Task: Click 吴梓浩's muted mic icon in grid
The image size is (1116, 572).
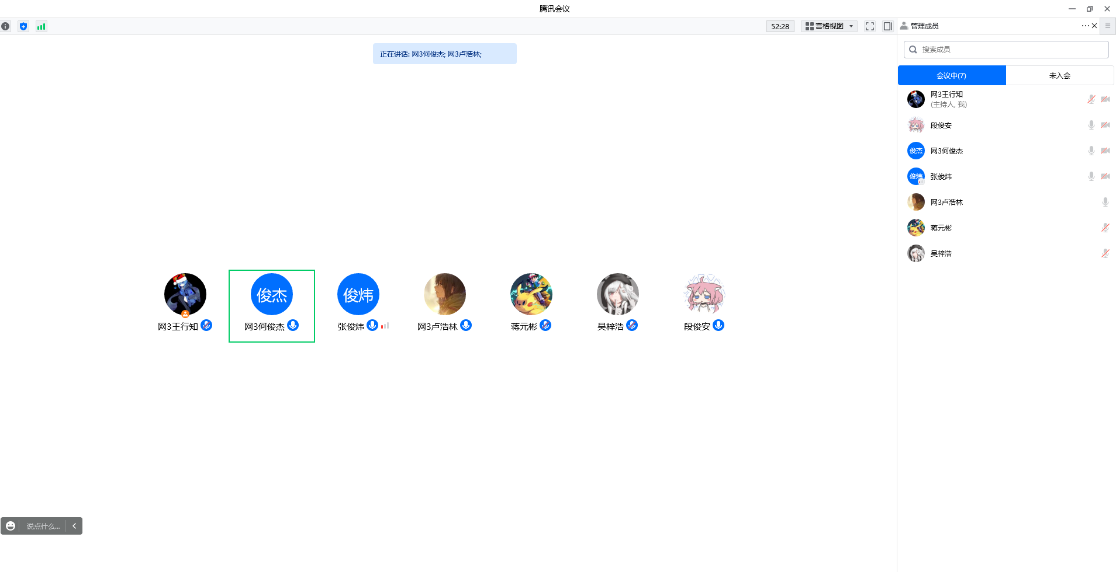Action: click(x=632, y=325)
